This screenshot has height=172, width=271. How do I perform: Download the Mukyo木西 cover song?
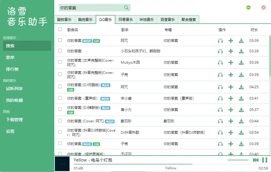tap(241, 63)
